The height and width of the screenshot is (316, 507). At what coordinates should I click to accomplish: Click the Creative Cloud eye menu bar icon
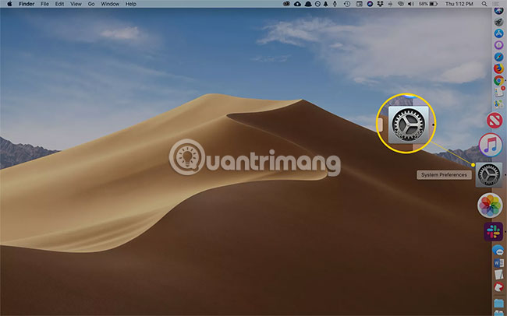286,4
